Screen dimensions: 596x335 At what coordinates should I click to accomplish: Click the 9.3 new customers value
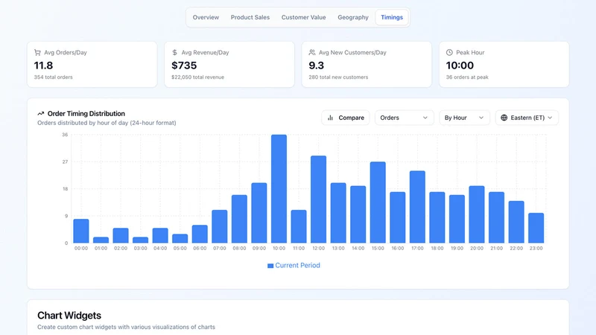316,66
